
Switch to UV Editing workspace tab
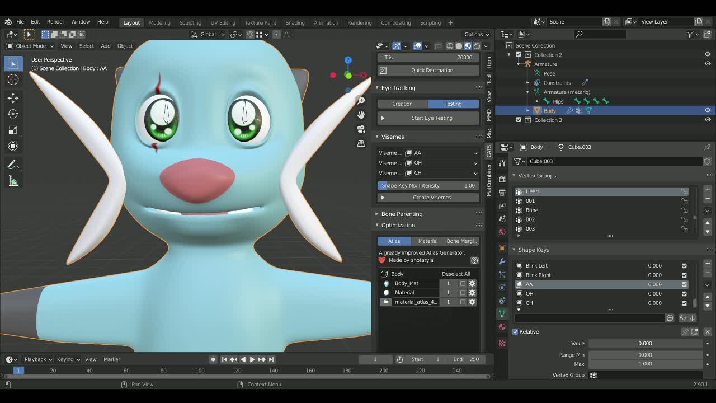coord(223,22)
